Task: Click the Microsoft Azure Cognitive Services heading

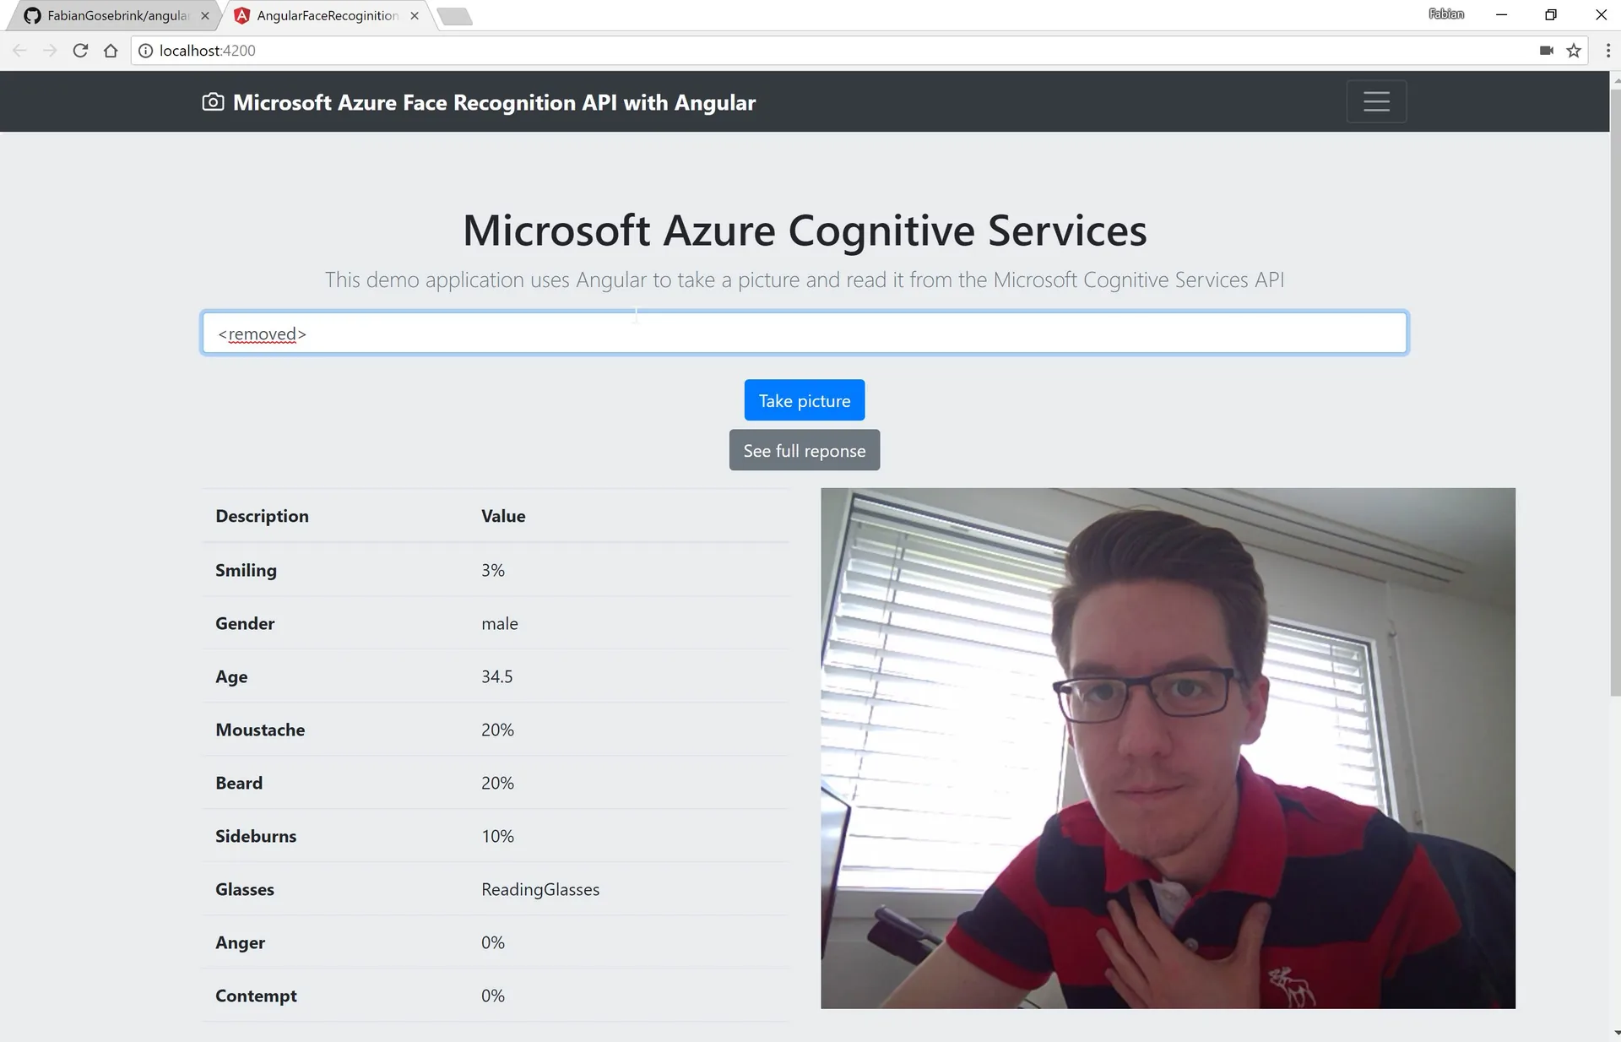Action: click(805, 230)
